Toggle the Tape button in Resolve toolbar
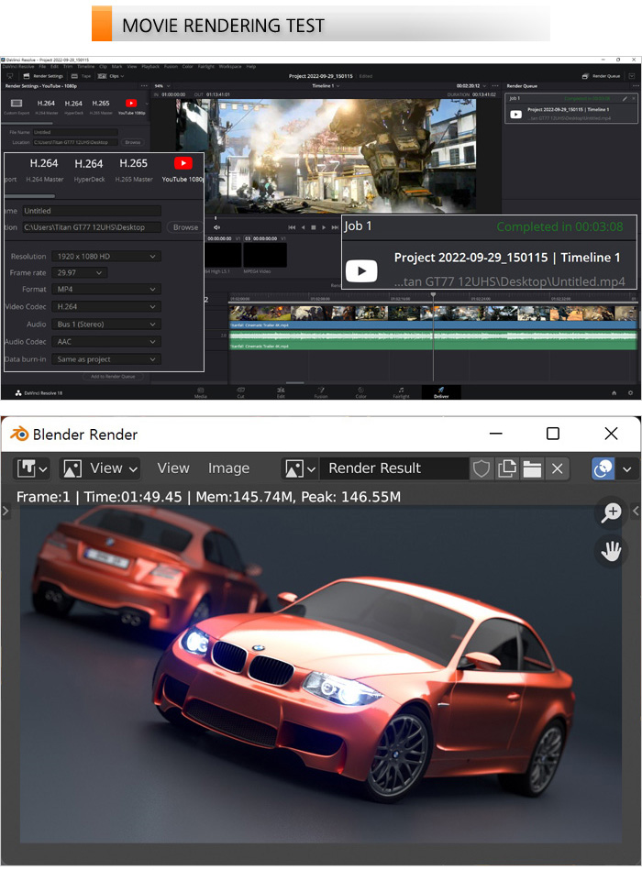The image size is (642, 870). click(x=81, y=76)
